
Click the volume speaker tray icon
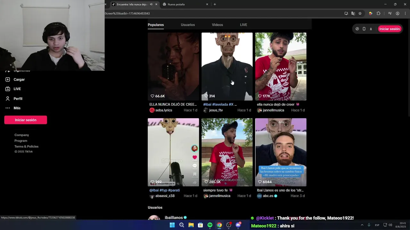pyautogui.click(x=390, y=225)
